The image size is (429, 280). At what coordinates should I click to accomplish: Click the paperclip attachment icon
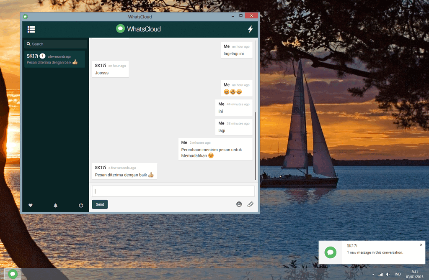[x=251, y=204]
